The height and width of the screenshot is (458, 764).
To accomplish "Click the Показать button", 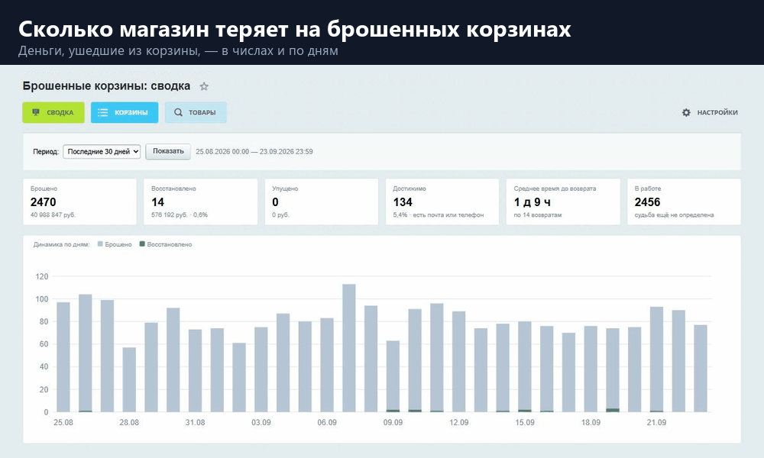I will (x=168, y=151).
